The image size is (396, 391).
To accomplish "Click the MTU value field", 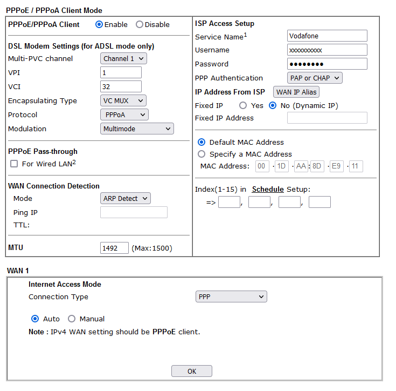I will pyautogui.click(x=114, y=248).
